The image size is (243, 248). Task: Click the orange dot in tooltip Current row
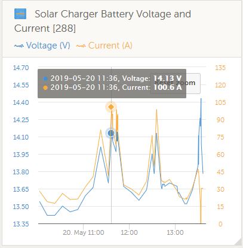coord(45,87)
